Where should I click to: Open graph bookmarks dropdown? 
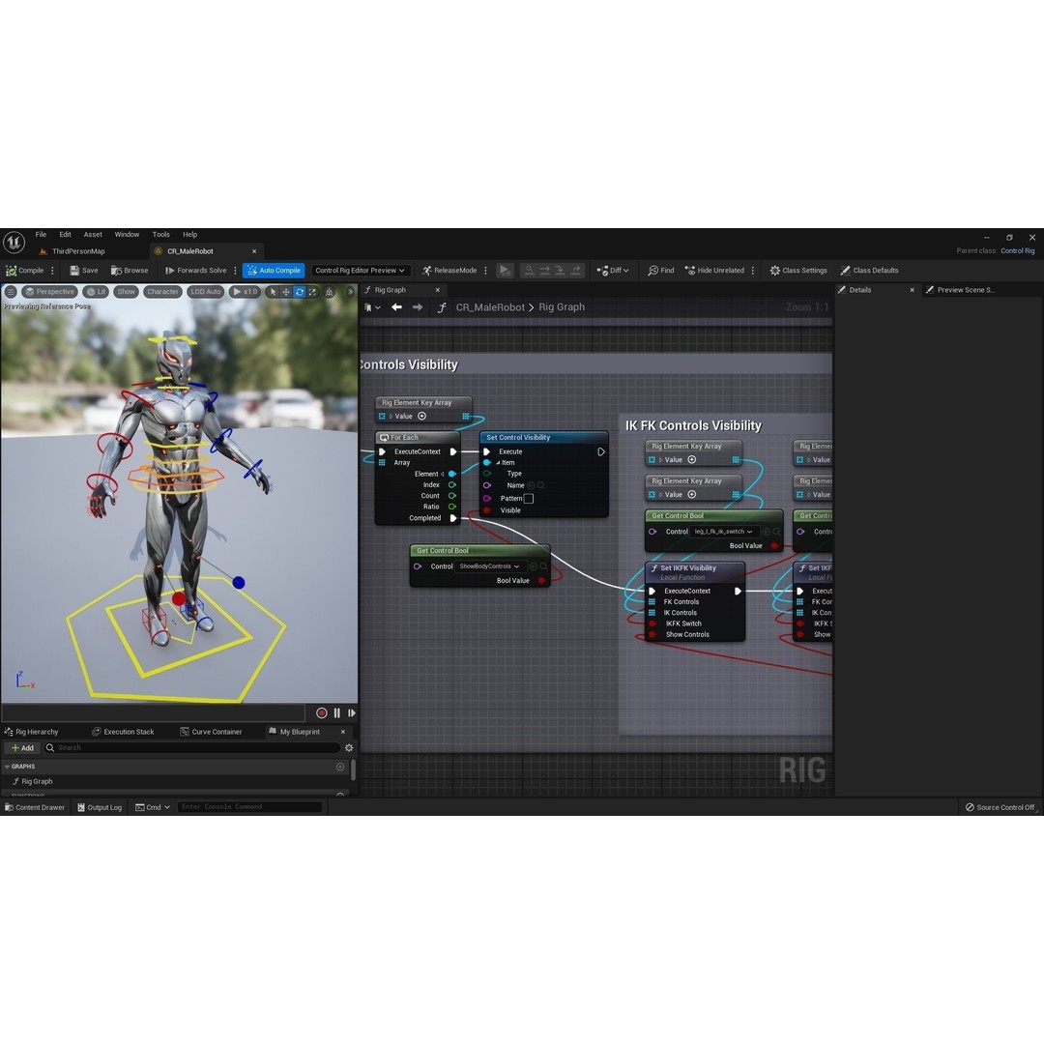pyautogui.click(x=372, y=307)
